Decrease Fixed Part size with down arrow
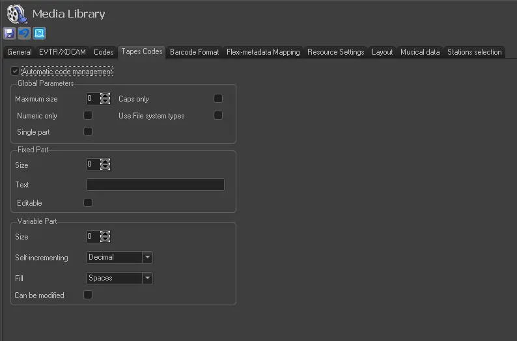The image size is (517, 341). 105,168
